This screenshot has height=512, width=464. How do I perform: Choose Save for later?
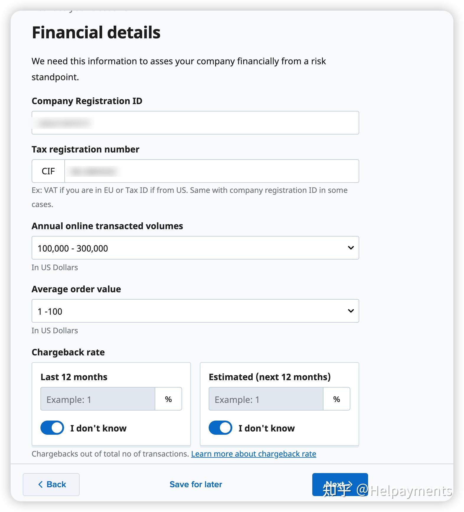point(196,484)
